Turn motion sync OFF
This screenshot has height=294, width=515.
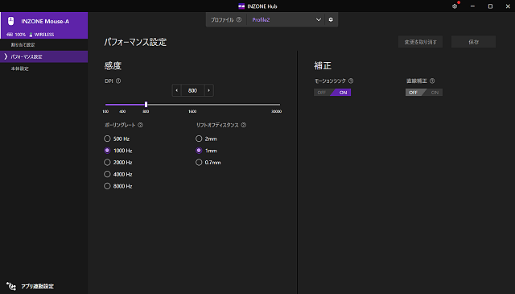(x=322, y=93)
